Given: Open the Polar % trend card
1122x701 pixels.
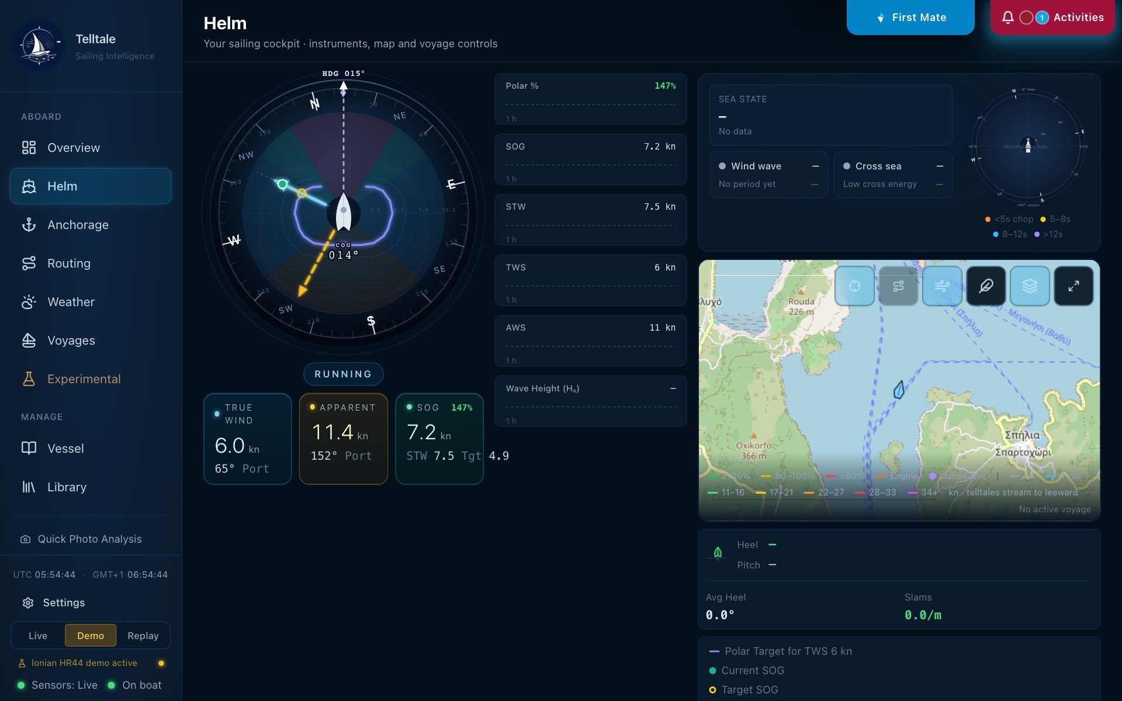Looking at the screenshot, I should (590, 99).
